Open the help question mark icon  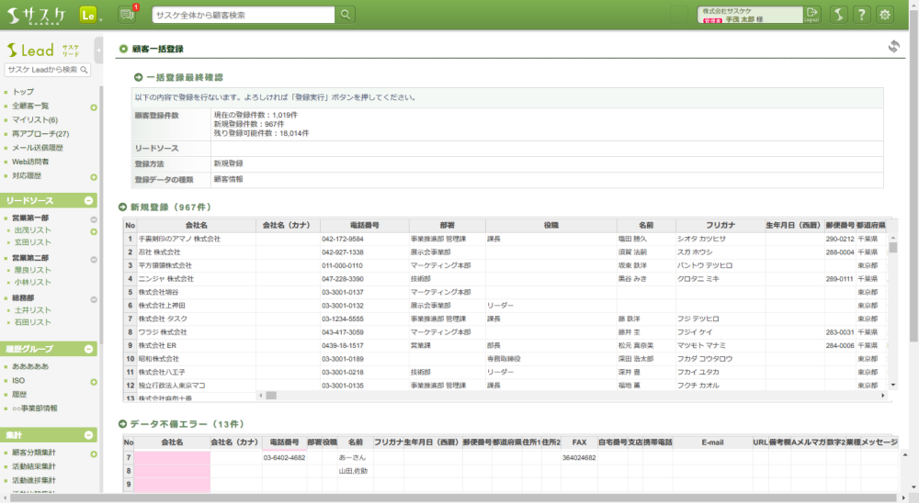tap(861, 14)
